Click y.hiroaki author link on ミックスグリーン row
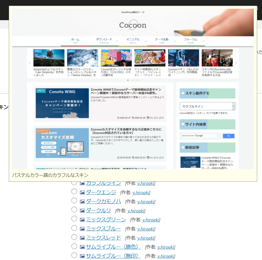 [x=151, y=220]
